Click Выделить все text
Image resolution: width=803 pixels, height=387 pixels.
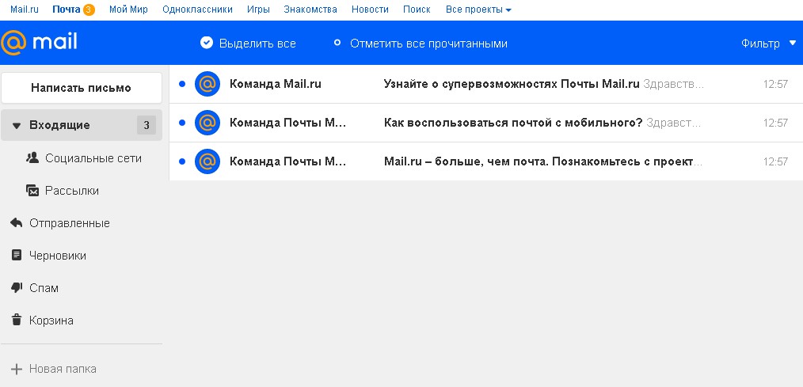tap(257, 44)
